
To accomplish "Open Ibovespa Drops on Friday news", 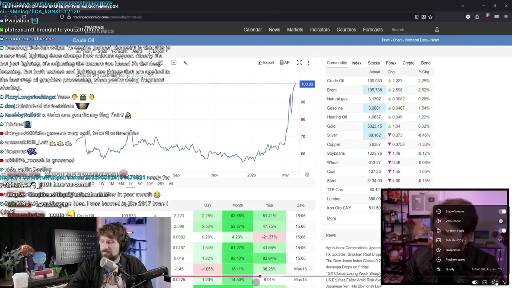I will [347, 267].
